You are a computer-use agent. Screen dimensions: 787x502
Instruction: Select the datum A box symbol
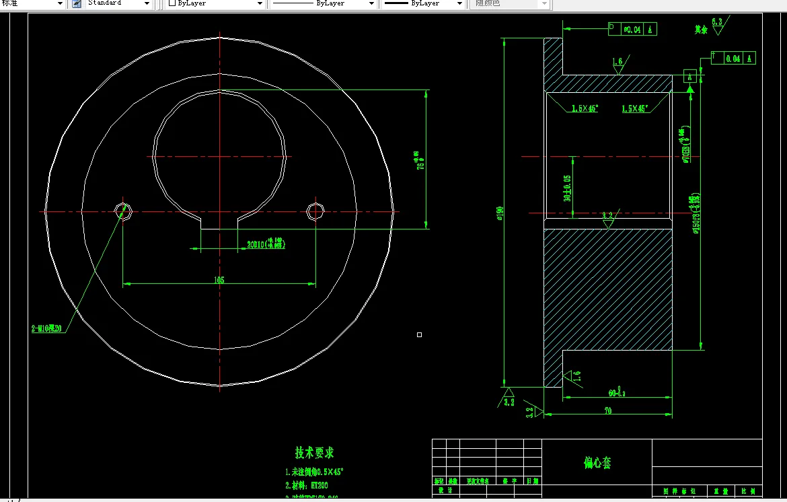coord(689,77)
